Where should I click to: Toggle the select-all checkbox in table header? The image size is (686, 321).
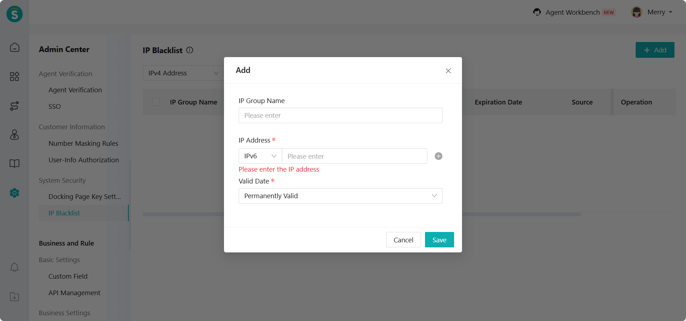[156, 102]
